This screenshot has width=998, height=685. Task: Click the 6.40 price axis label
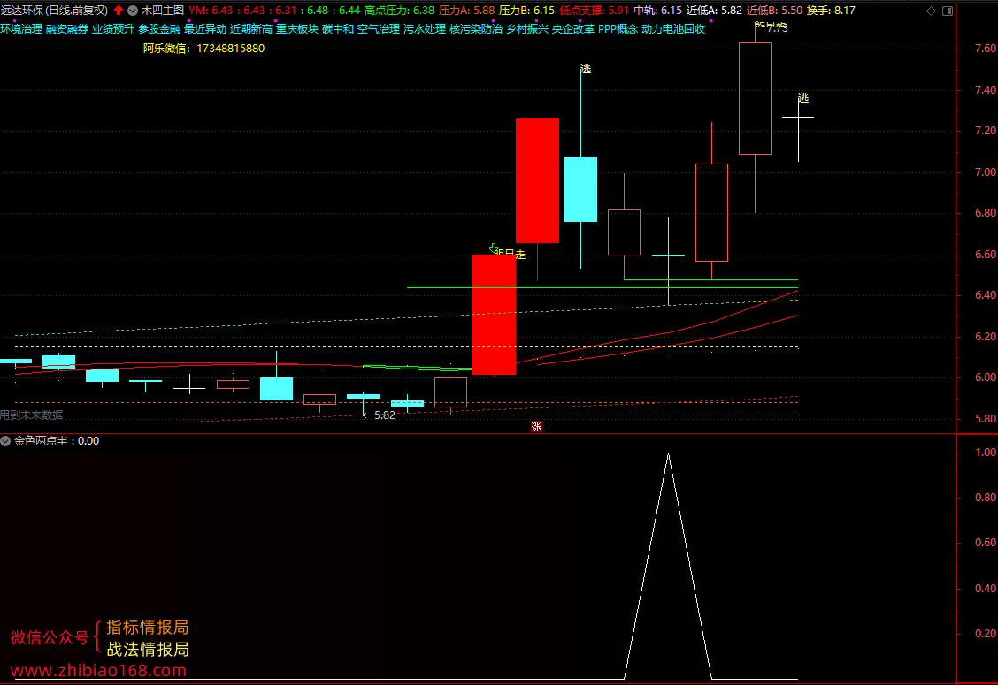[x=986, y=295]
